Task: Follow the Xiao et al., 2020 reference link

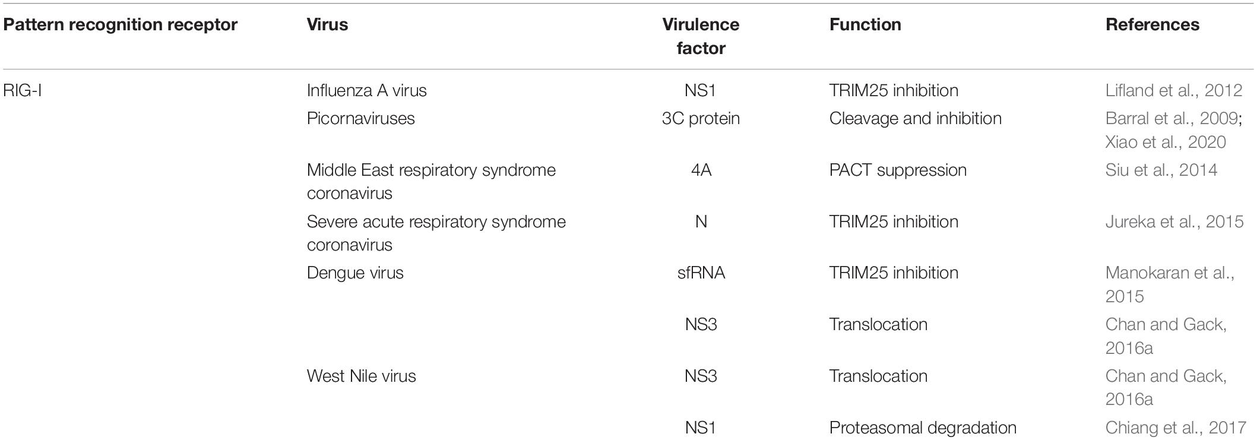Action: pyautogui.click(x=1165, y=142)
